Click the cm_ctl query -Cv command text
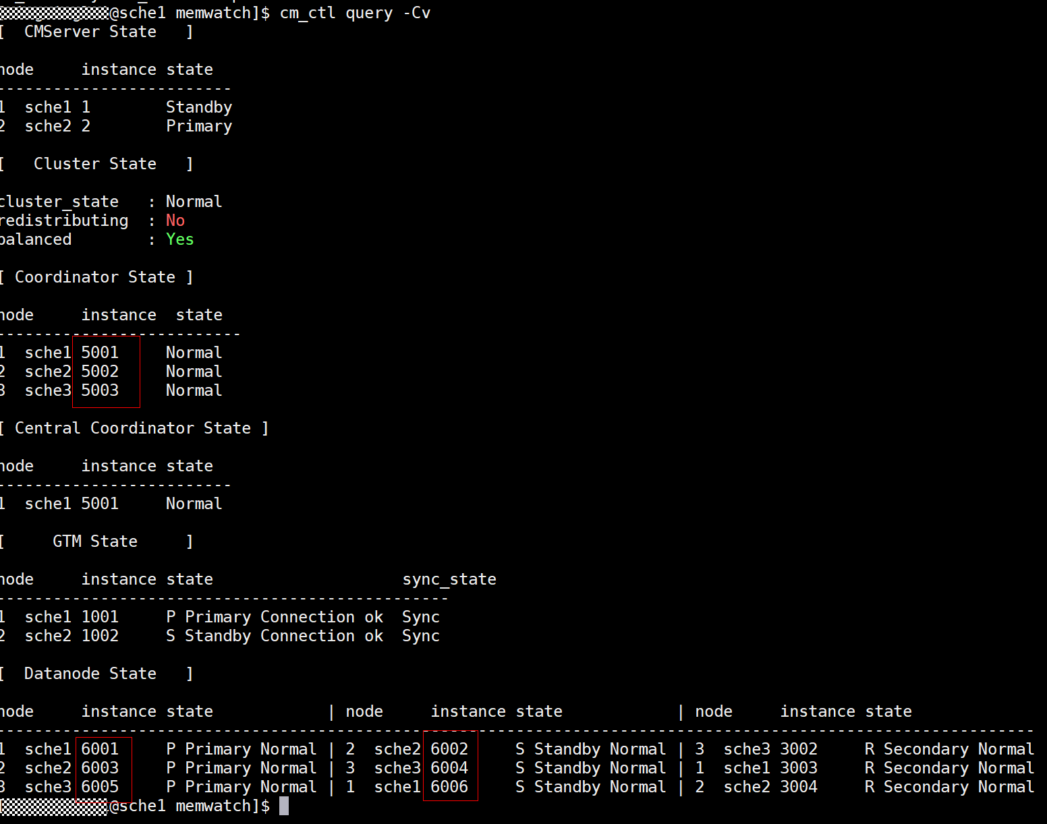 [355, 13]
